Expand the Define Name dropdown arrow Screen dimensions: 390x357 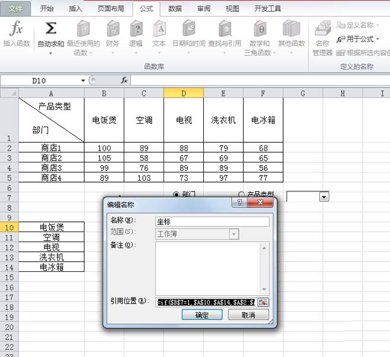coord(378,25)
